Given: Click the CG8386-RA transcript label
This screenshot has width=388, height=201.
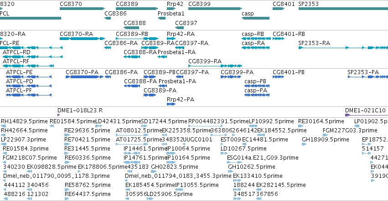Looking at the screenshot, I should point(121,43).
